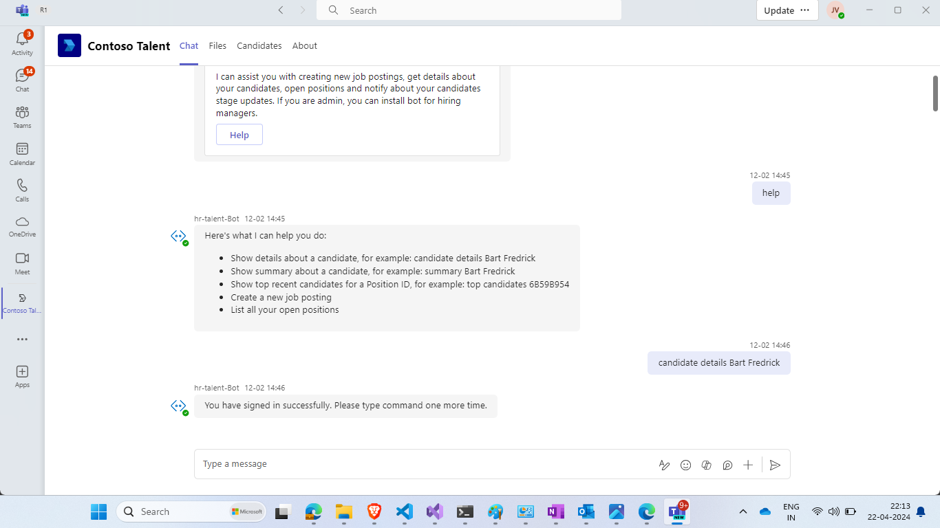Screen dimensions: 940x528
Task: Open Visual Studio from taskbar
Action: 434,511
